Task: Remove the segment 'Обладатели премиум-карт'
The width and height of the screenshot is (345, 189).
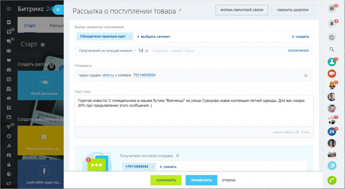Action: (130, 36)
